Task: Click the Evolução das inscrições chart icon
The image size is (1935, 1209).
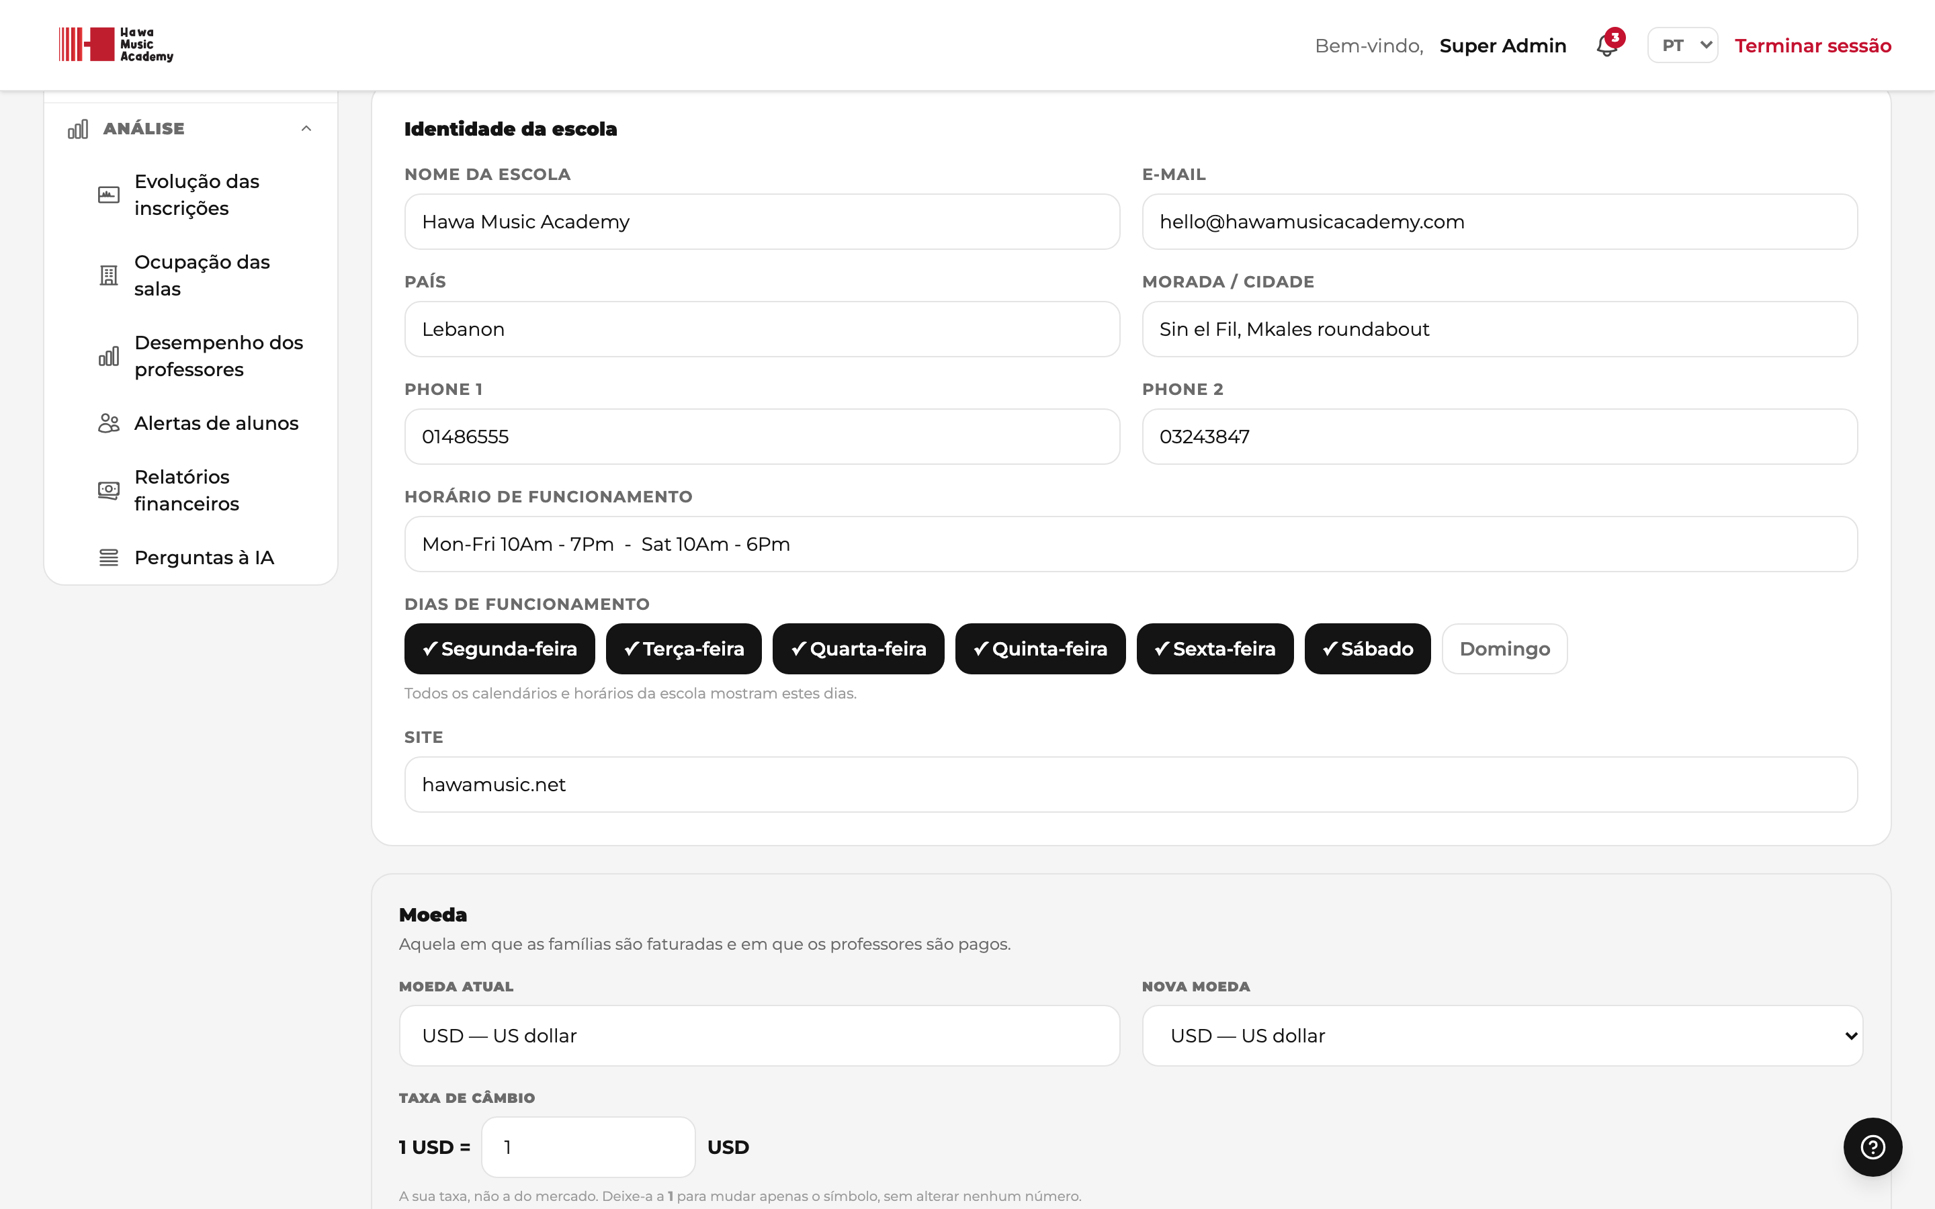Action: tap(109, 194)
